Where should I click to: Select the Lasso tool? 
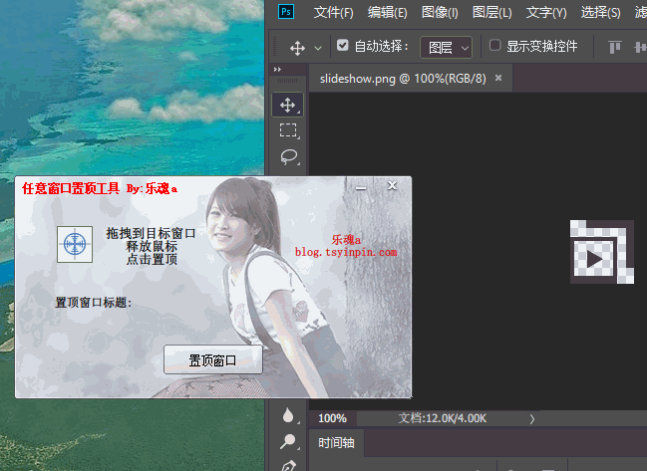pyautogui.click(x=288, y=157)
